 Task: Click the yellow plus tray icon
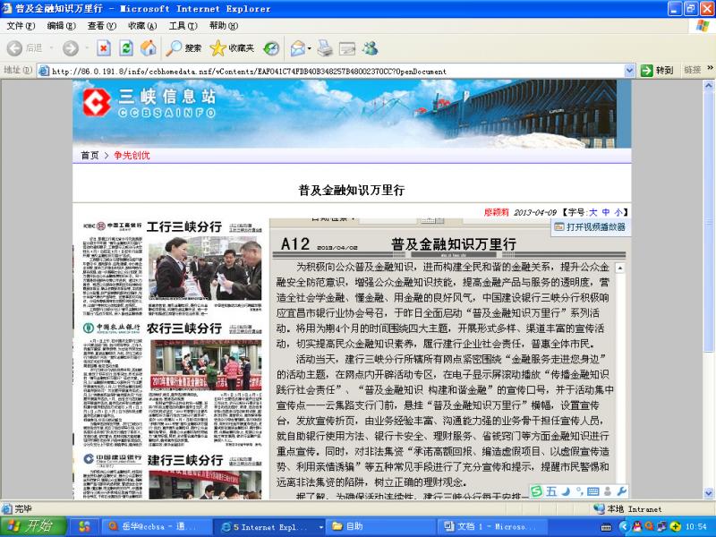(676, 527)
